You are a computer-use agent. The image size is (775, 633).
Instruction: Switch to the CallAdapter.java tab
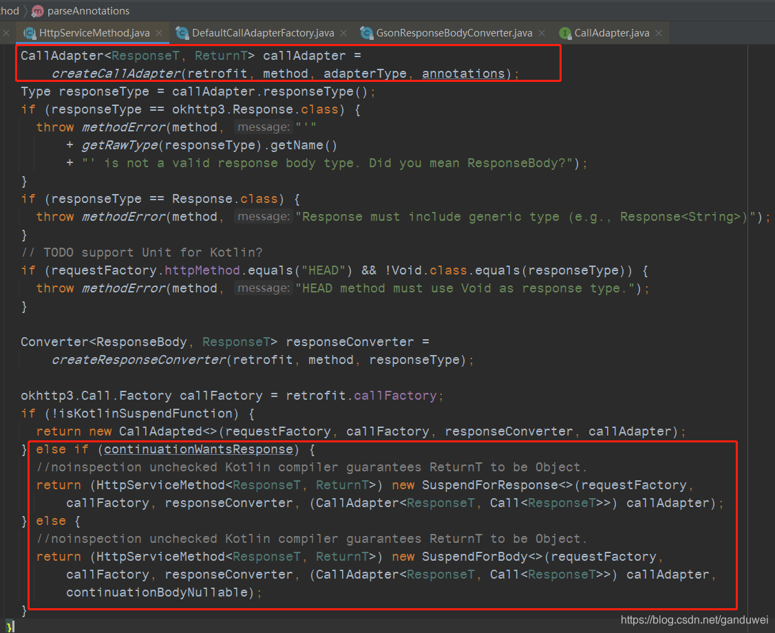coord(611,33)
